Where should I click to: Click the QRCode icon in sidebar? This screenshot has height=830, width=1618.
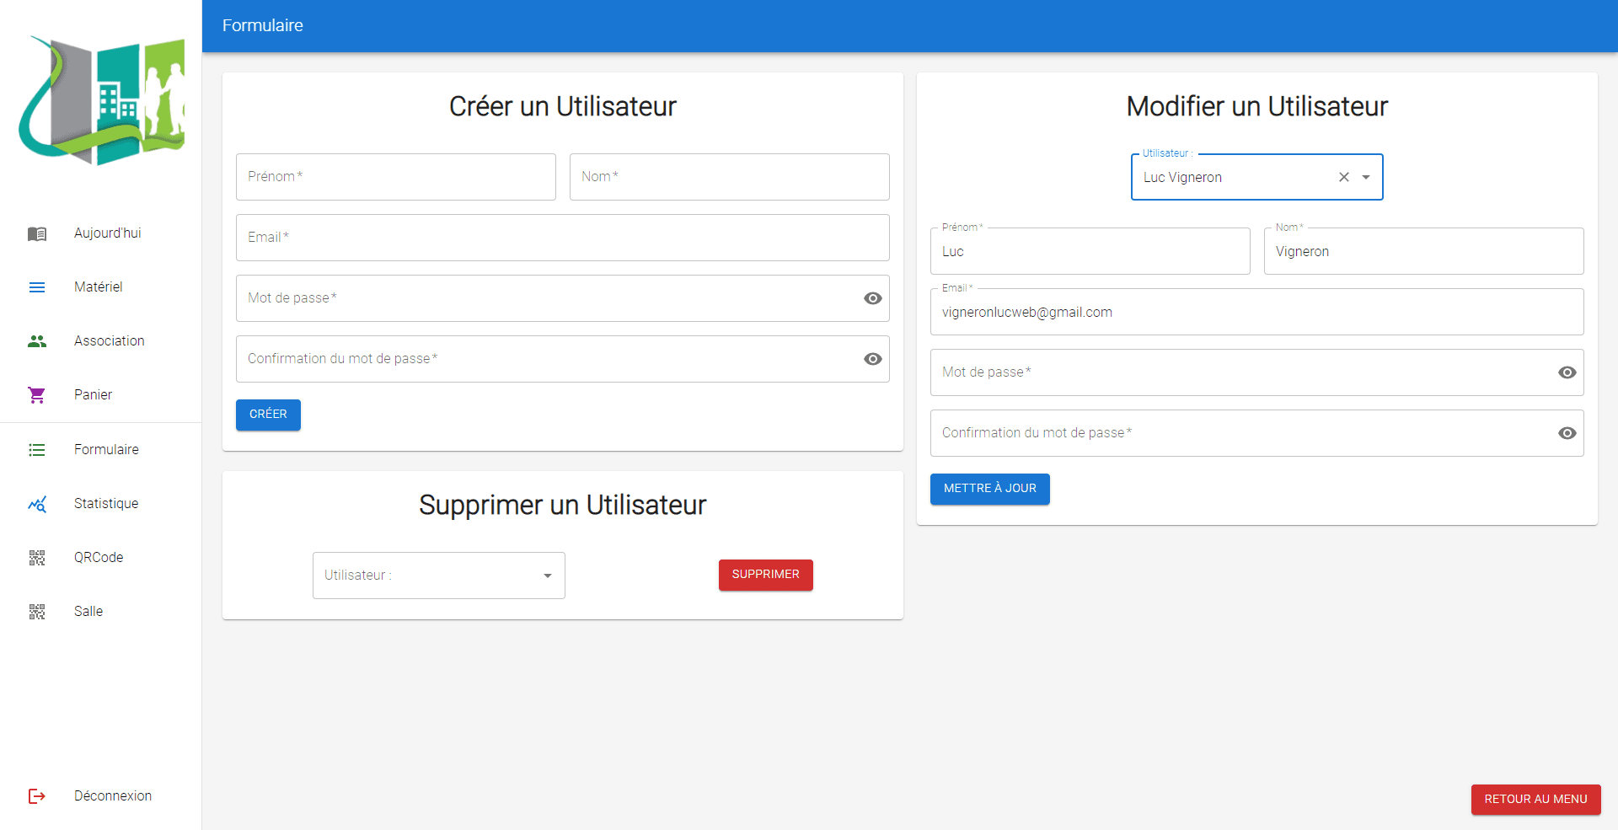pyautogui.click(x=37, y=558)
